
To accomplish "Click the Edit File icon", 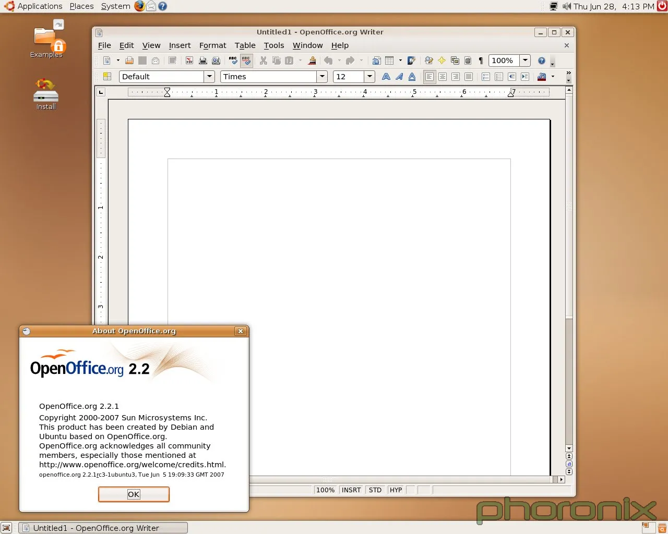I will tap(173, 60).
